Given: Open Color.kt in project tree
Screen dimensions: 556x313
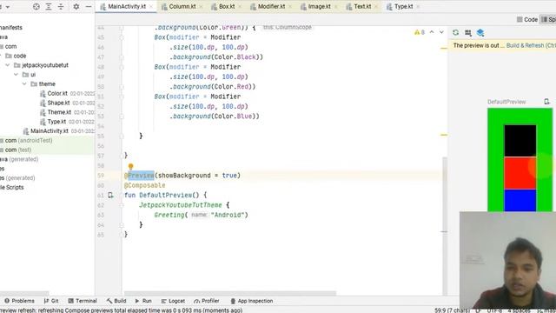Looking at the screenshot, I should [57, 93].
